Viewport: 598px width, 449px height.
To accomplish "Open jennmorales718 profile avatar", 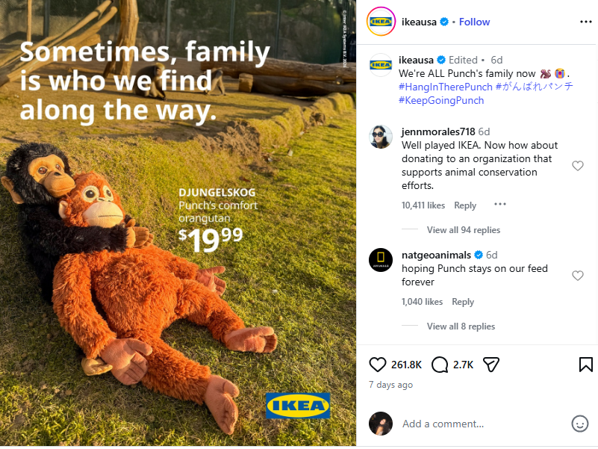I will pyautogui.click(x=381, y=136).
